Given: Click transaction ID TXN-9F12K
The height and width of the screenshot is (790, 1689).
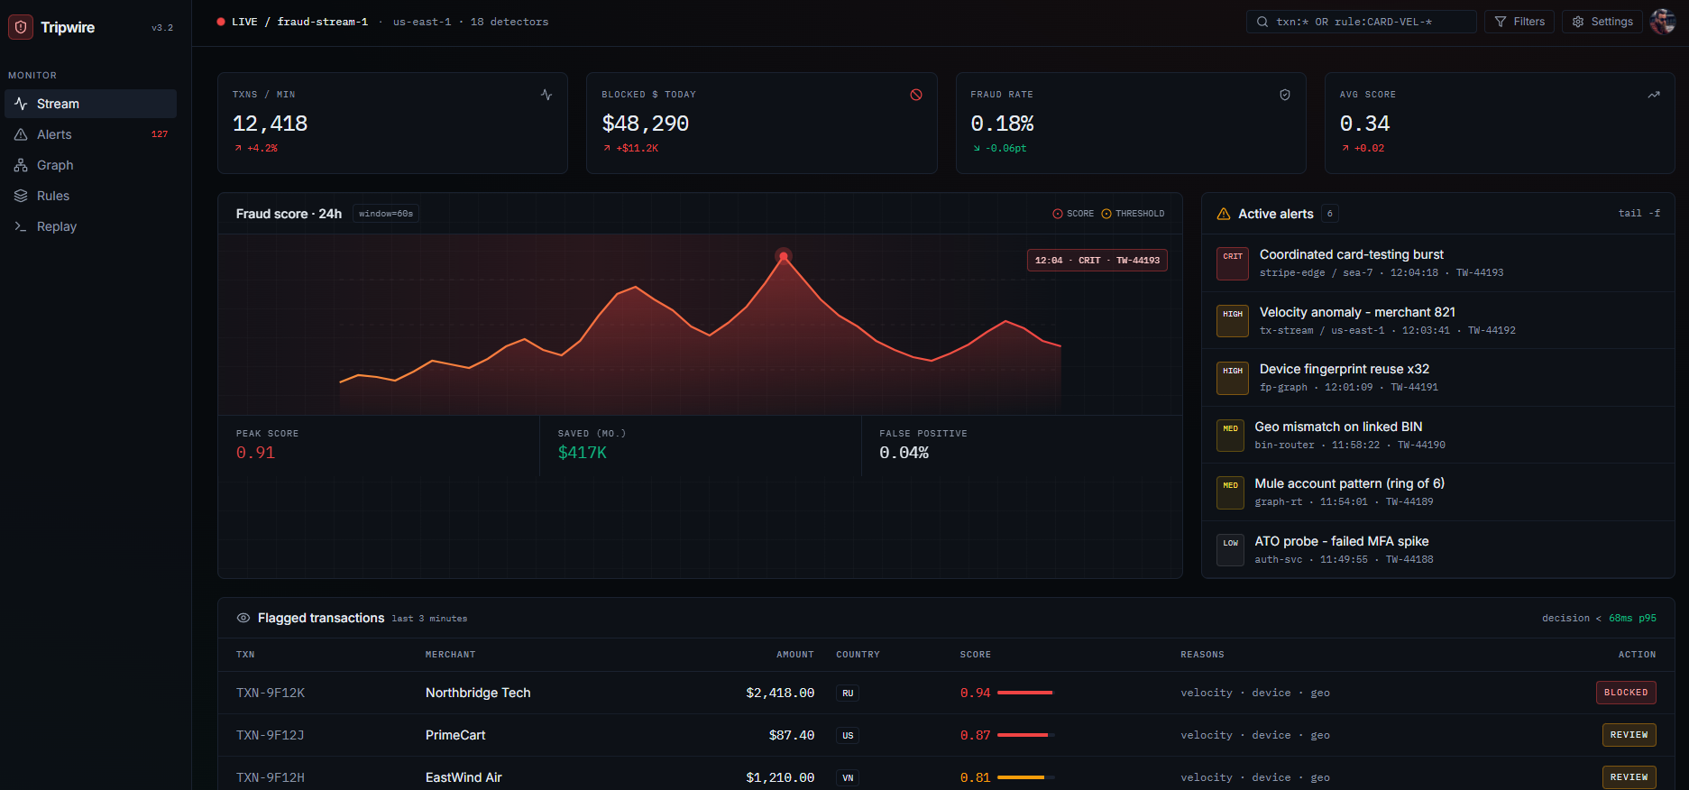Looking at the screenshot, I should [271, 693].
